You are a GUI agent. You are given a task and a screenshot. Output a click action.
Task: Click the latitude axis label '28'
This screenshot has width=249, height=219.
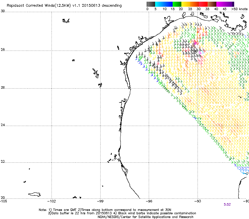coord(3,50)
